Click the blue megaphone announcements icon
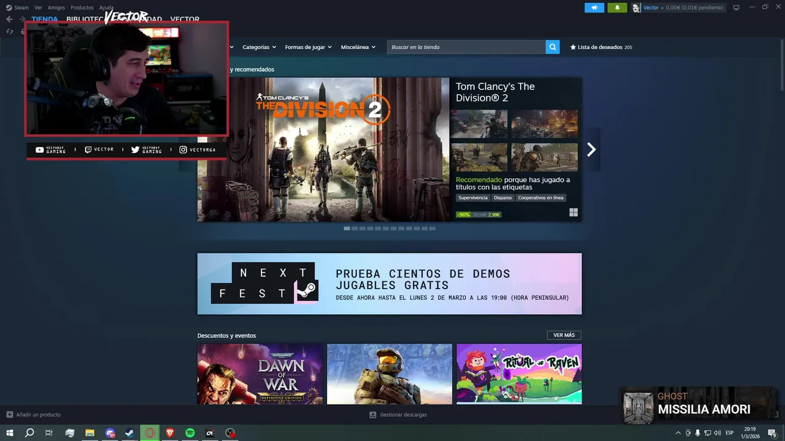The height and width of the screenshot is (441, 785). coord(594,7)
